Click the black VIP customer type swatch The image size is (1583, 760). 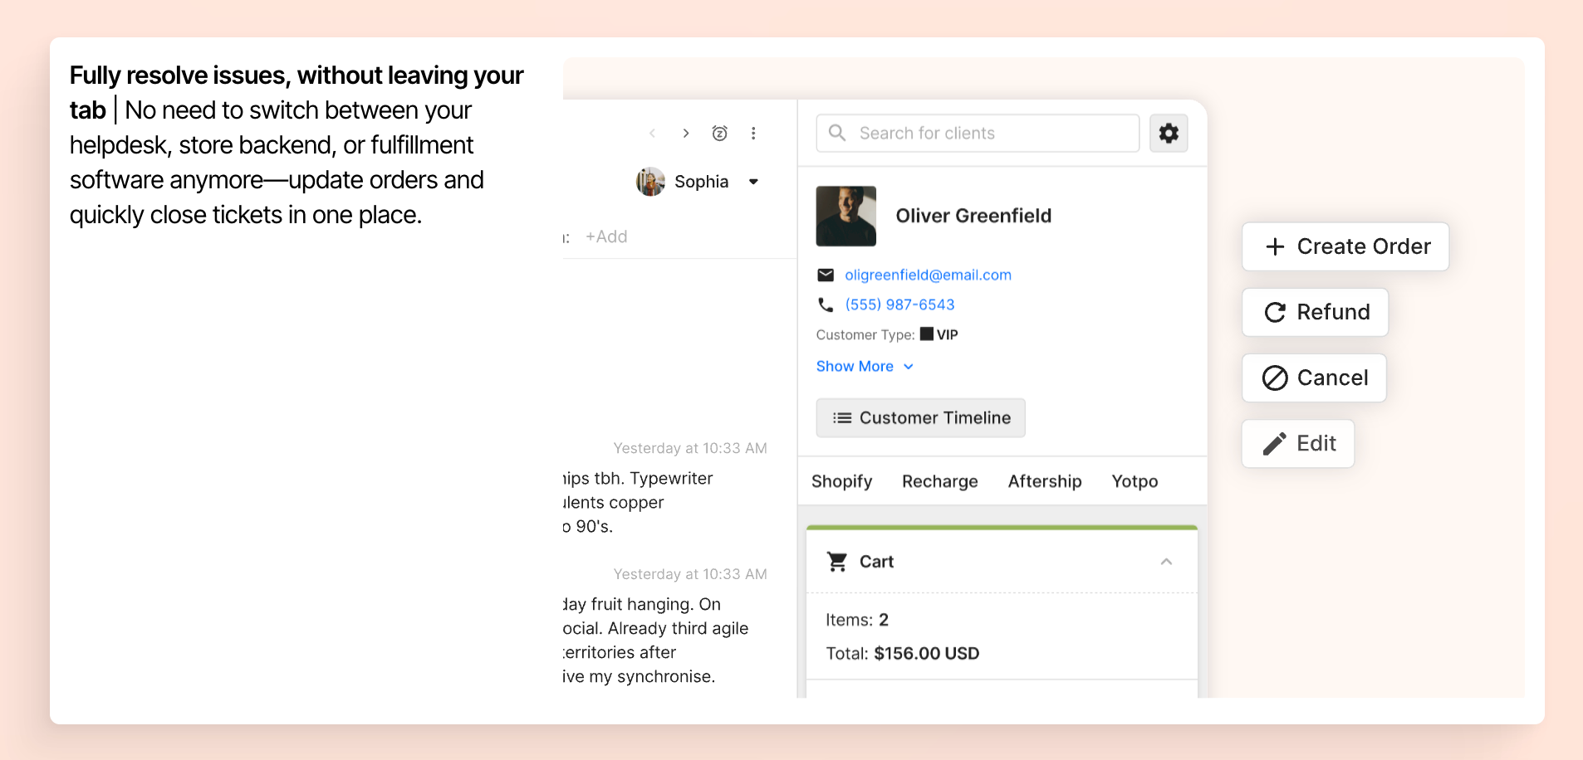[x=927, y=334]
